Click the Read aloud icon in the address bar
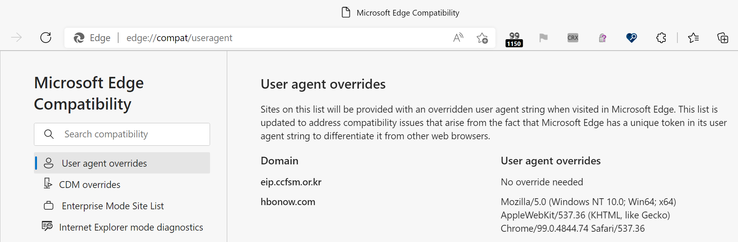Image resolution: width=738 pixels, height=242 pixels. coord(458,38)
